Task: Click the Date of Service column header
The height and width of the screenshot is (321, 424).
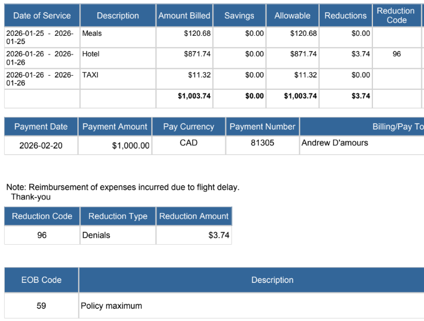Action: [42, 16]
